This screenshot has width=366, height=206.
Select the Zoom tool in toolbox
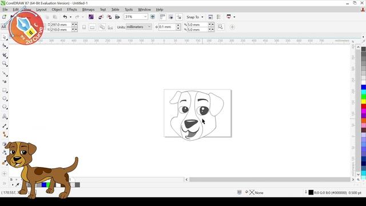tap(4, 64)
